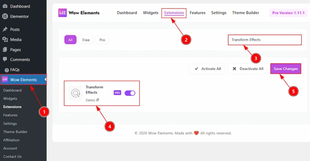Filter extensions by Free
Screen dimensions: 310x161
[x=86, y=40]
